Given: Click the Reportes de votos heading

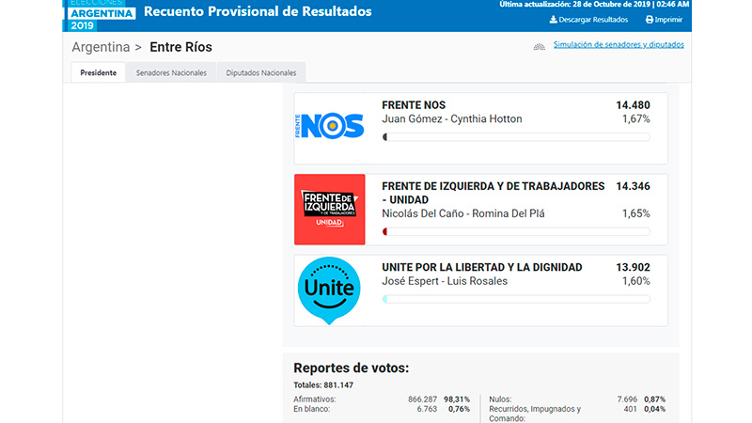Looking at the screenshot, I should point(351,368).
